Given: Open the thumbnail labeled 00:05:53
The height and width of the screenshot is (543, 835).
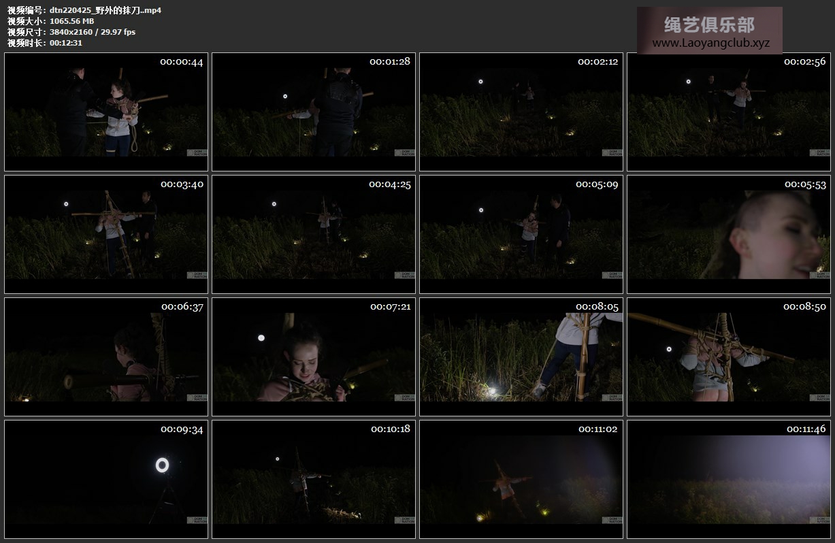Looking at the screenshot, I should coord(729,235).
